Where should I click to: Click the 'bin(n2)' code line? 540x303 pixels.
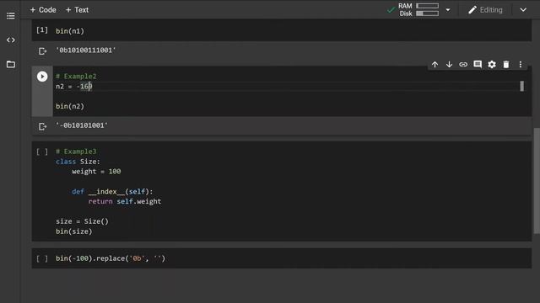[70, 106]
